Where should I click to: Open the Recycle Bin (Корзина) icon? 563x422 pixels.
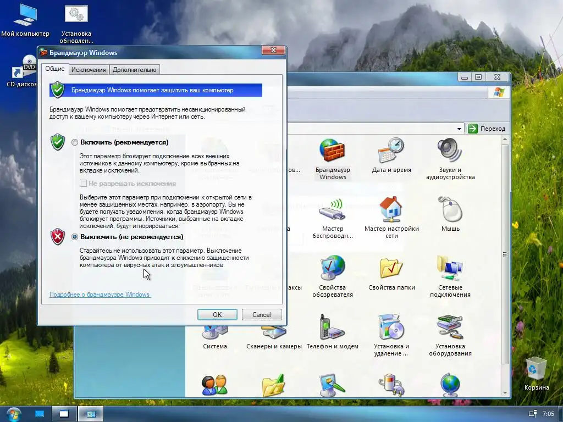(x=537, y=373)
